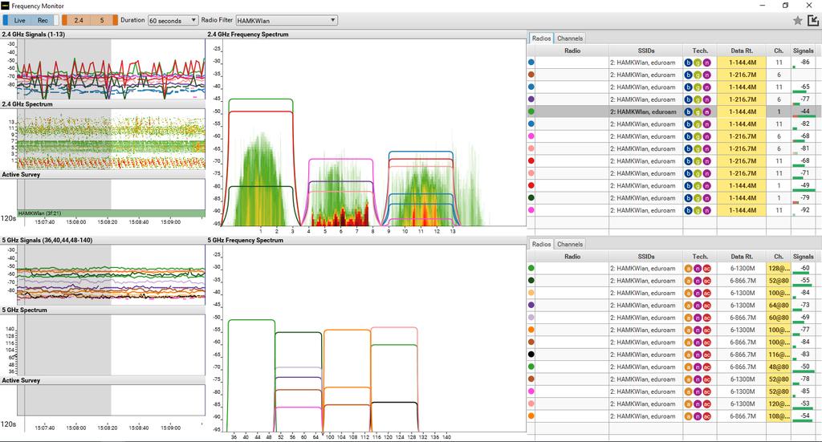Click the 'g' tech icon in the -65 signal row

point(698,87)
